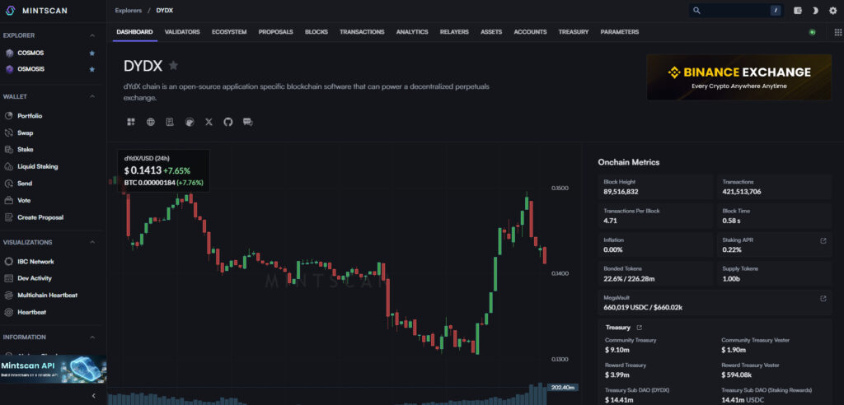
Task: Go to Explorers breadcrumb link
Action: [128, 10]
